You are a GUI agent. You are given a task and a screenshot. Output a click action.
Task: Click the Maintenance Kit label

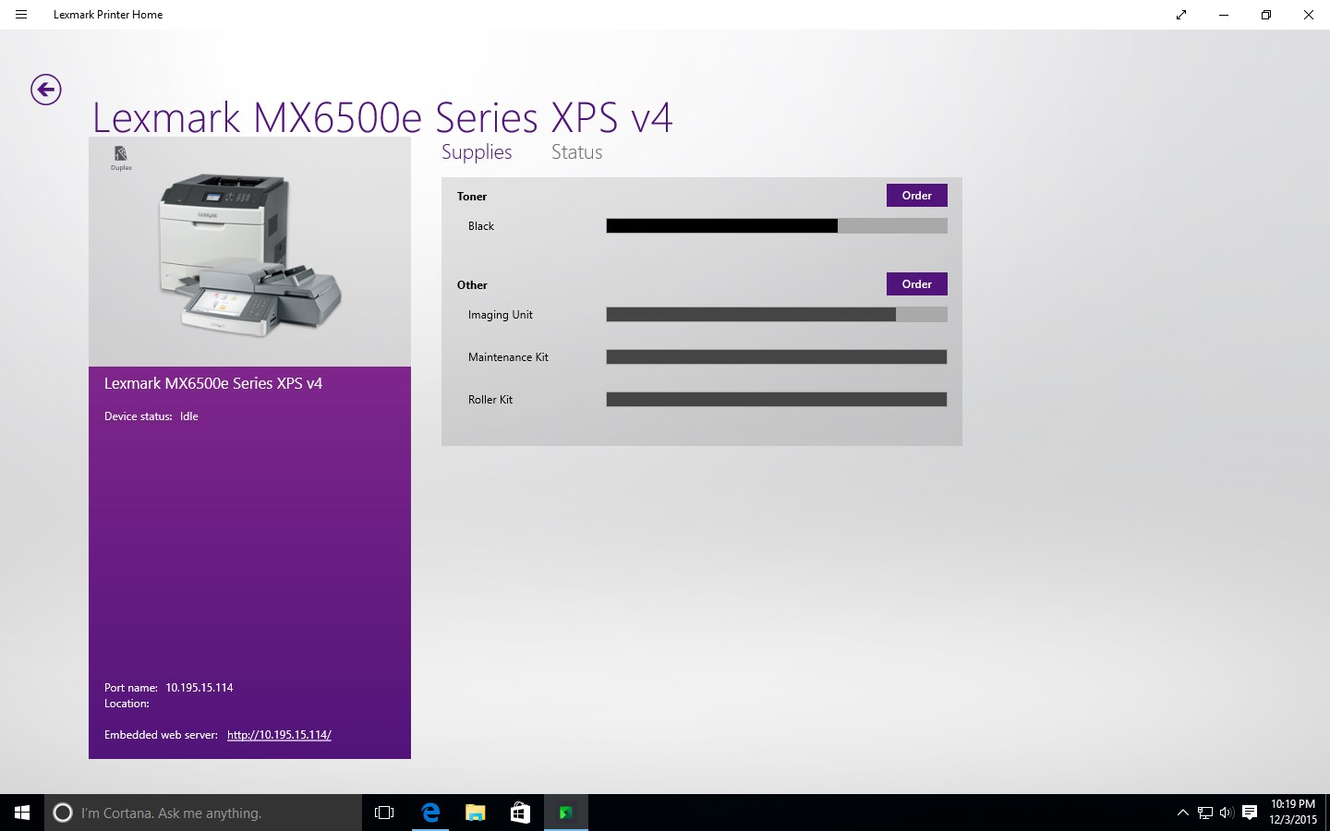pos(508,357)
